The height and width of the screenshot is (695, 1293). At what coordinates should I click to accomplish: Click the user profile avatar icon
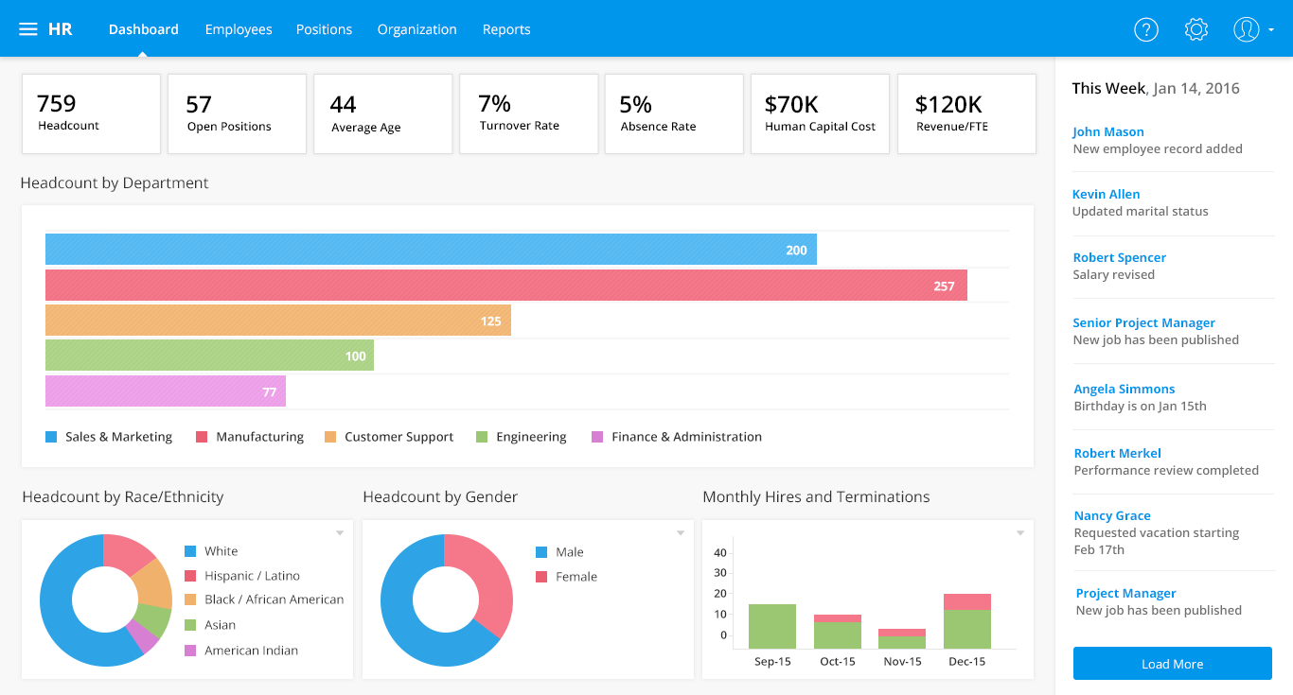[x=1246, y=29]
